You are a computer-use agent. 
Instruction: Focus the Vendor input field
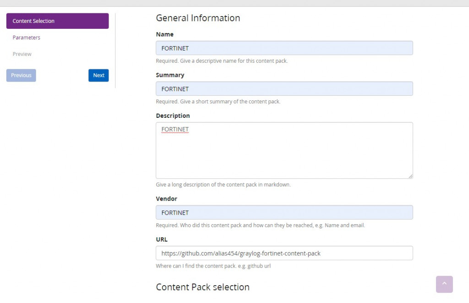click(x=284, y=213)
